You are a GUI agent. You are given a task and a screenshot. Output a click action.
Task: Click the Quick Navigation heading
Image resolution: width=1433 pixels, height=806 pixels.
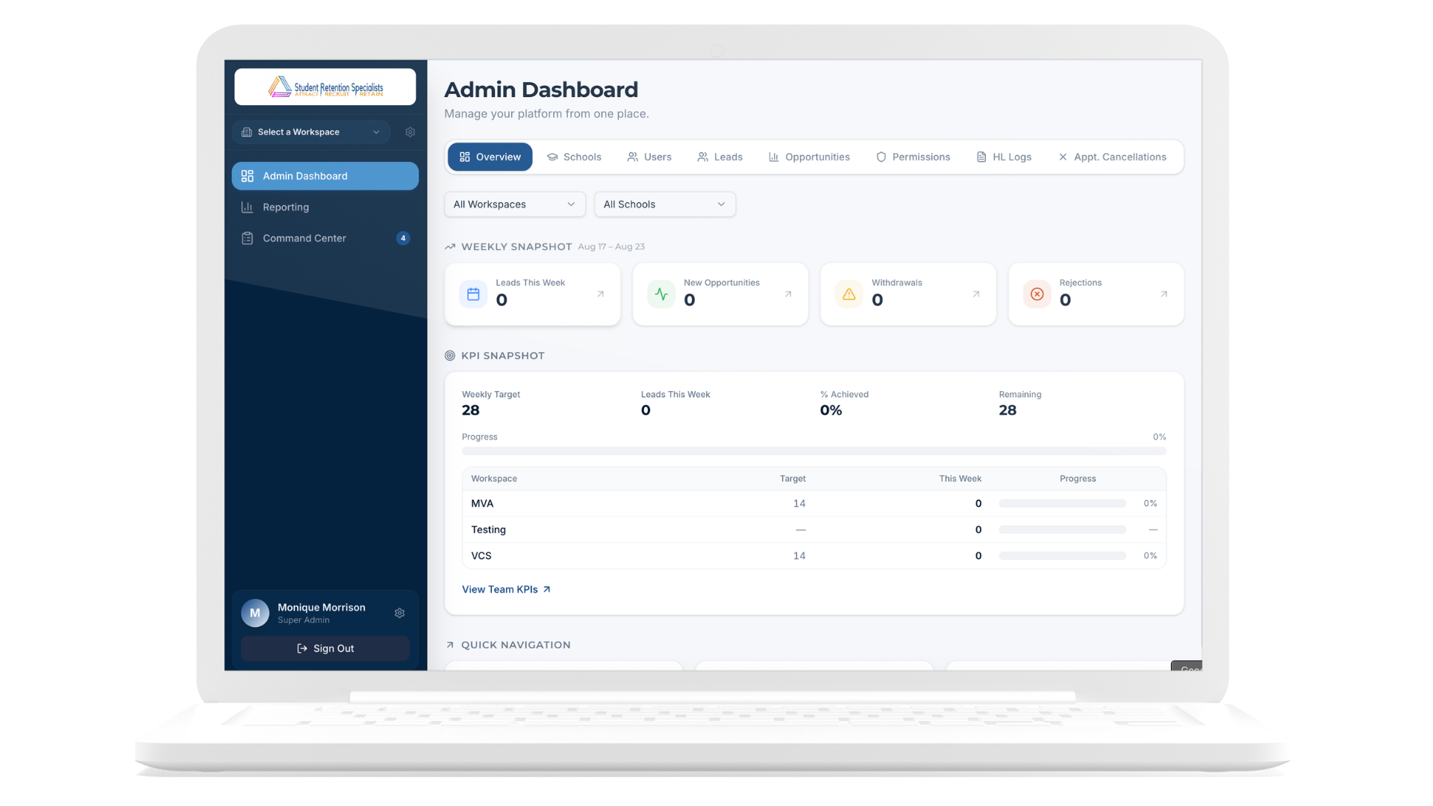pyautogui.click(x=516, y=645)
